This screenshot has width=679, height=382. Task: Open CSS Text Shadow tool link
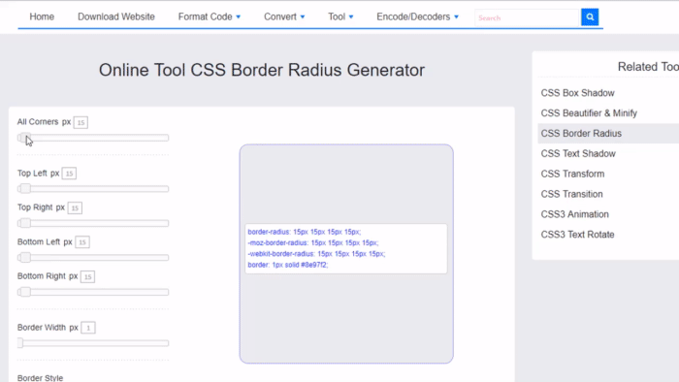(x=578, y=153)
